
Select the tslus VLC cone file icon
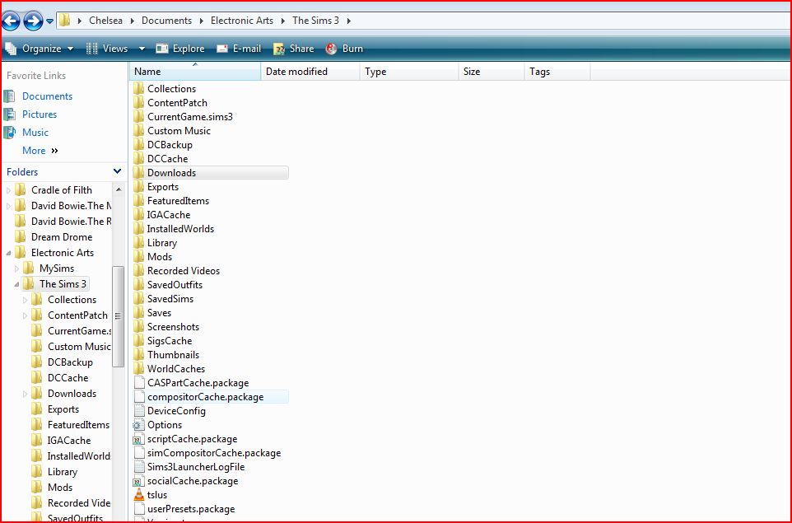pos(139,495)
